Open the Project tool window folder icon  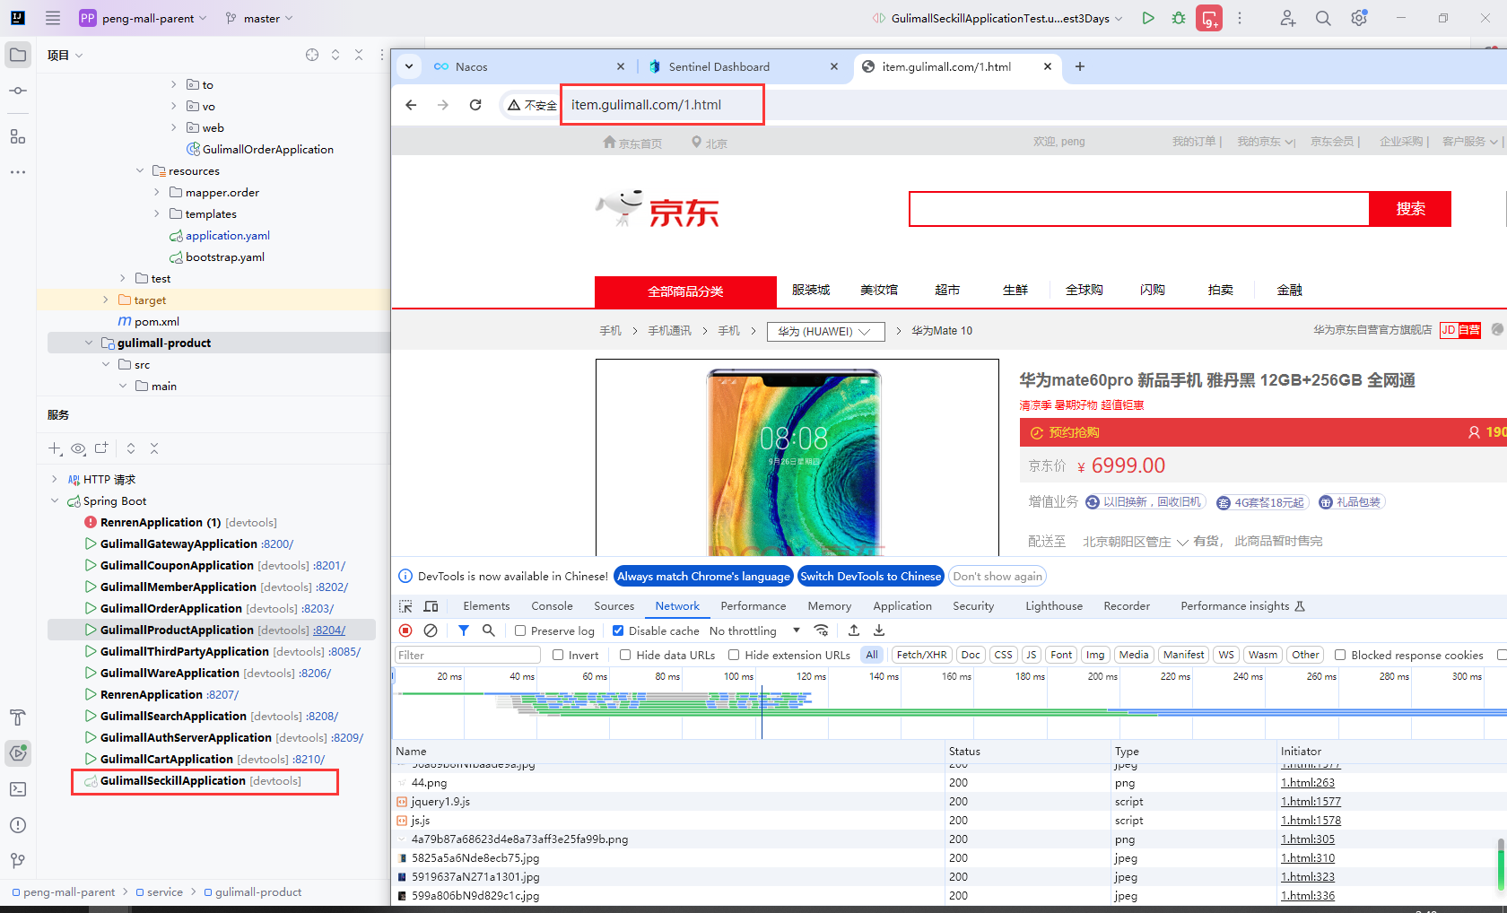click(18, 55)
